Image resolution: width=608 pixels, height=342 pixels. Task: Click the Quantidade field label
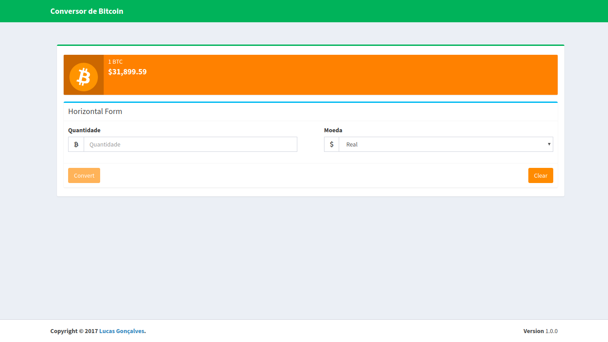(84, 130)
